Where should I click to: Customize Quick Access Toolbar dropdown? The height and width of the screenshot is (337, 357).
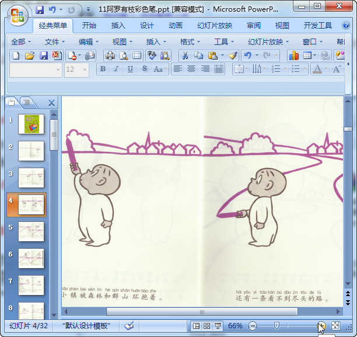pyautogui.click(x=88, y=10)
